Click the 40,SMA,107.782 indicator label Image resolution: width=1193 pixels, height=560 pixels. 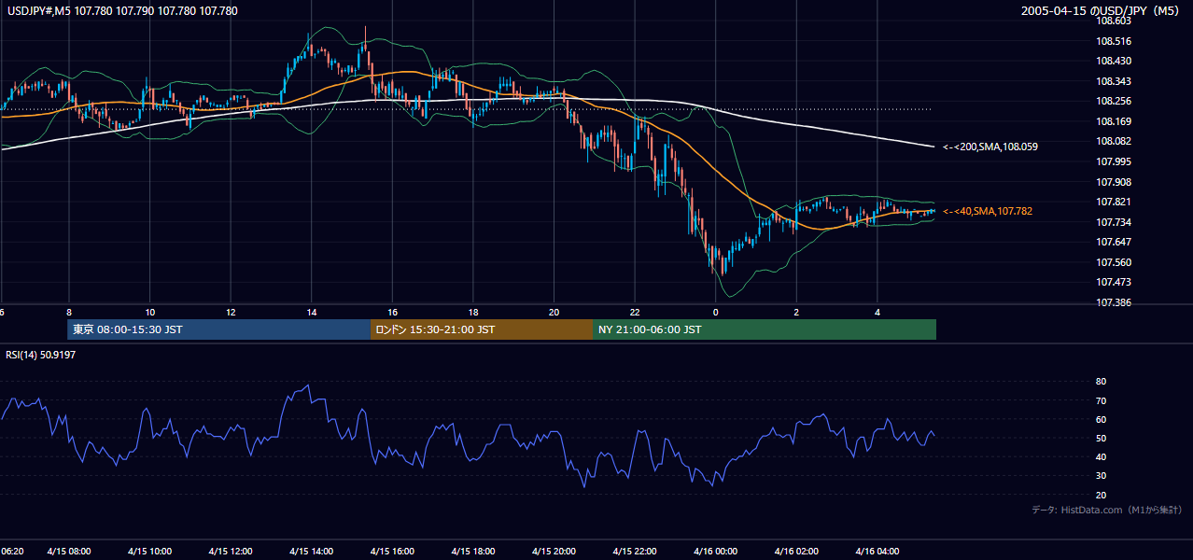(988, 212)
